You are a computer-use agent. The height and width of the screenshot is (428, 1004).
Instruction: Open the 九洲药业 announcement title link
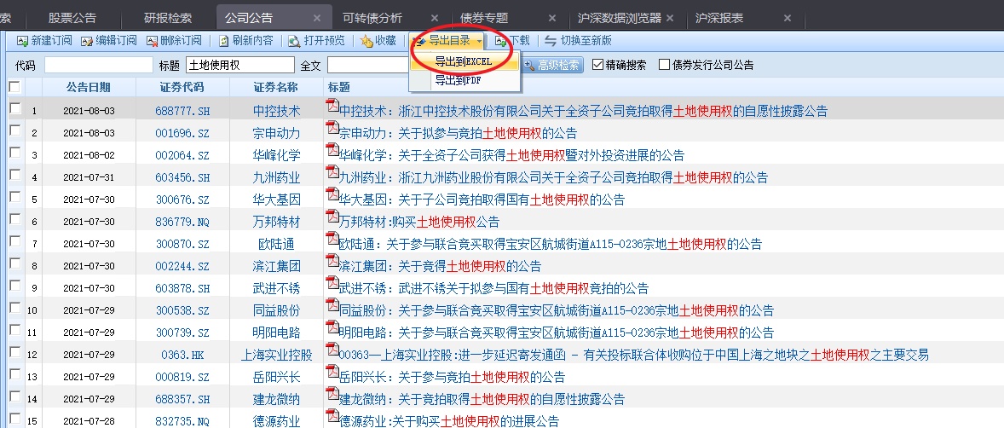pyautogui.click(x=553, y=177)
